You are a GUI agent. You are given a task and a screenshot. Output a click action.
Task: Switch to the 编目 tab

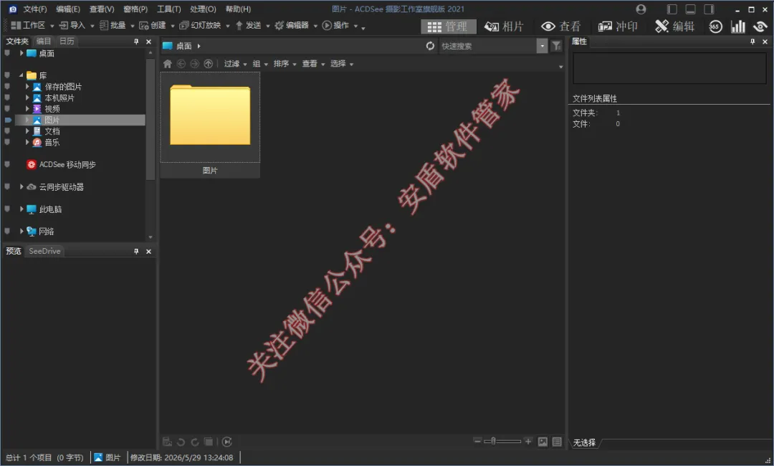pyautogui.click(x=44, y=42)
